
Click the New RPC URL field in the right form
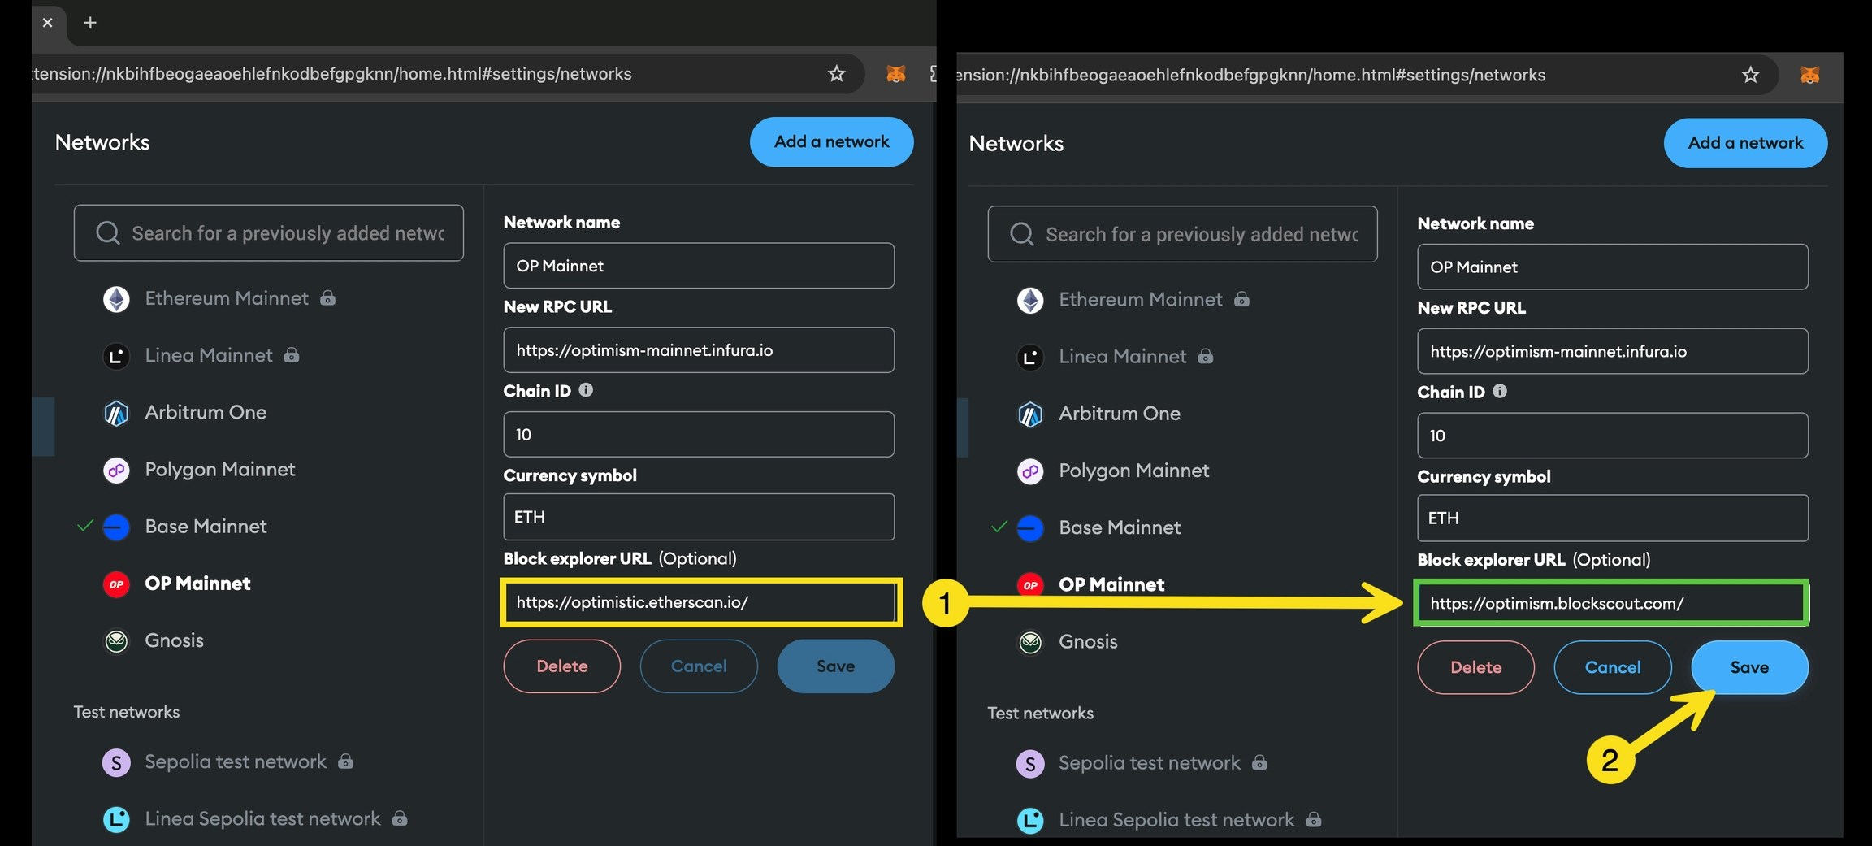coord(1613,351)
